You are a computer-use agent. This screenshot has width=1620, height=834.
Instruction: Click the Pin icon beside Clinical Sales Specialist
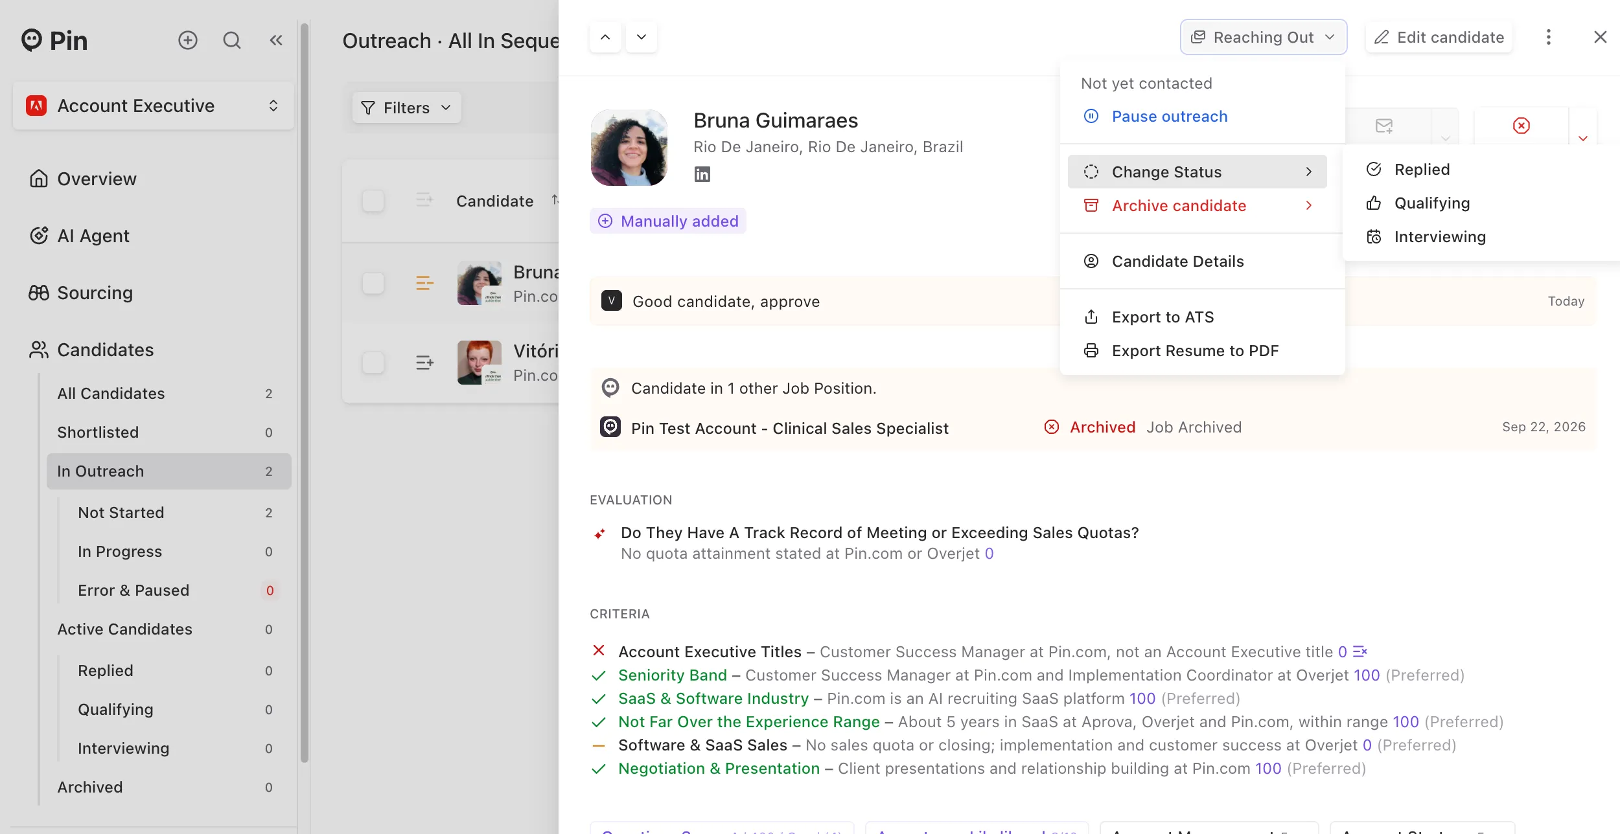[x=610, y=427]
